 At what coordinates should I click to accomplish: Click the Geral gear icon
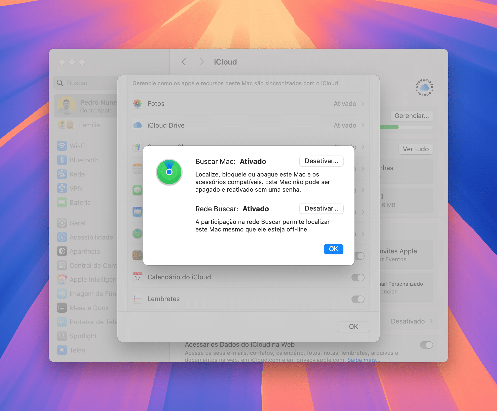pyautogui.click(x=62, y=223)
